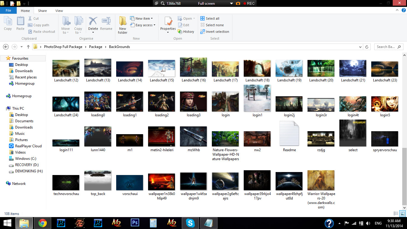Expand the address bar history dropdown

361,47
